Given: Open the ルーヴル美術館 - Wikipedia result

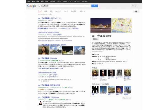Looking at the screenshot, I should [48, 58].
